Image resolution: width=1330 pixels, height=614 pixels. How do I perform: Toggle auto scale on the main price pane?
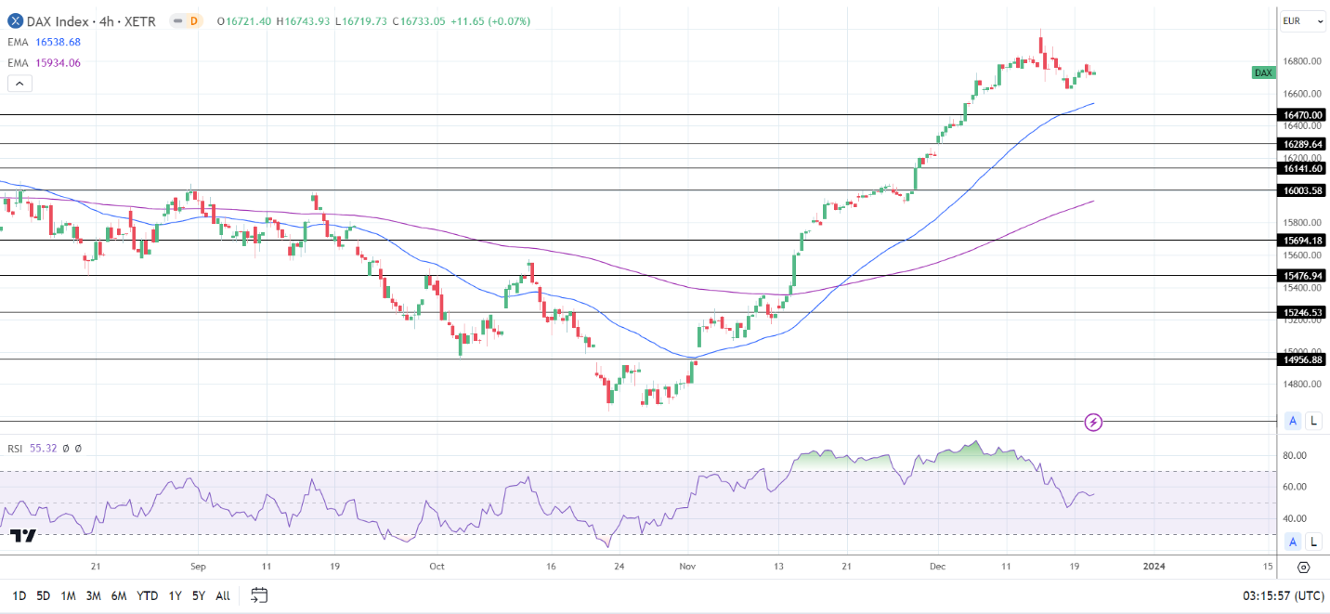1292,421
